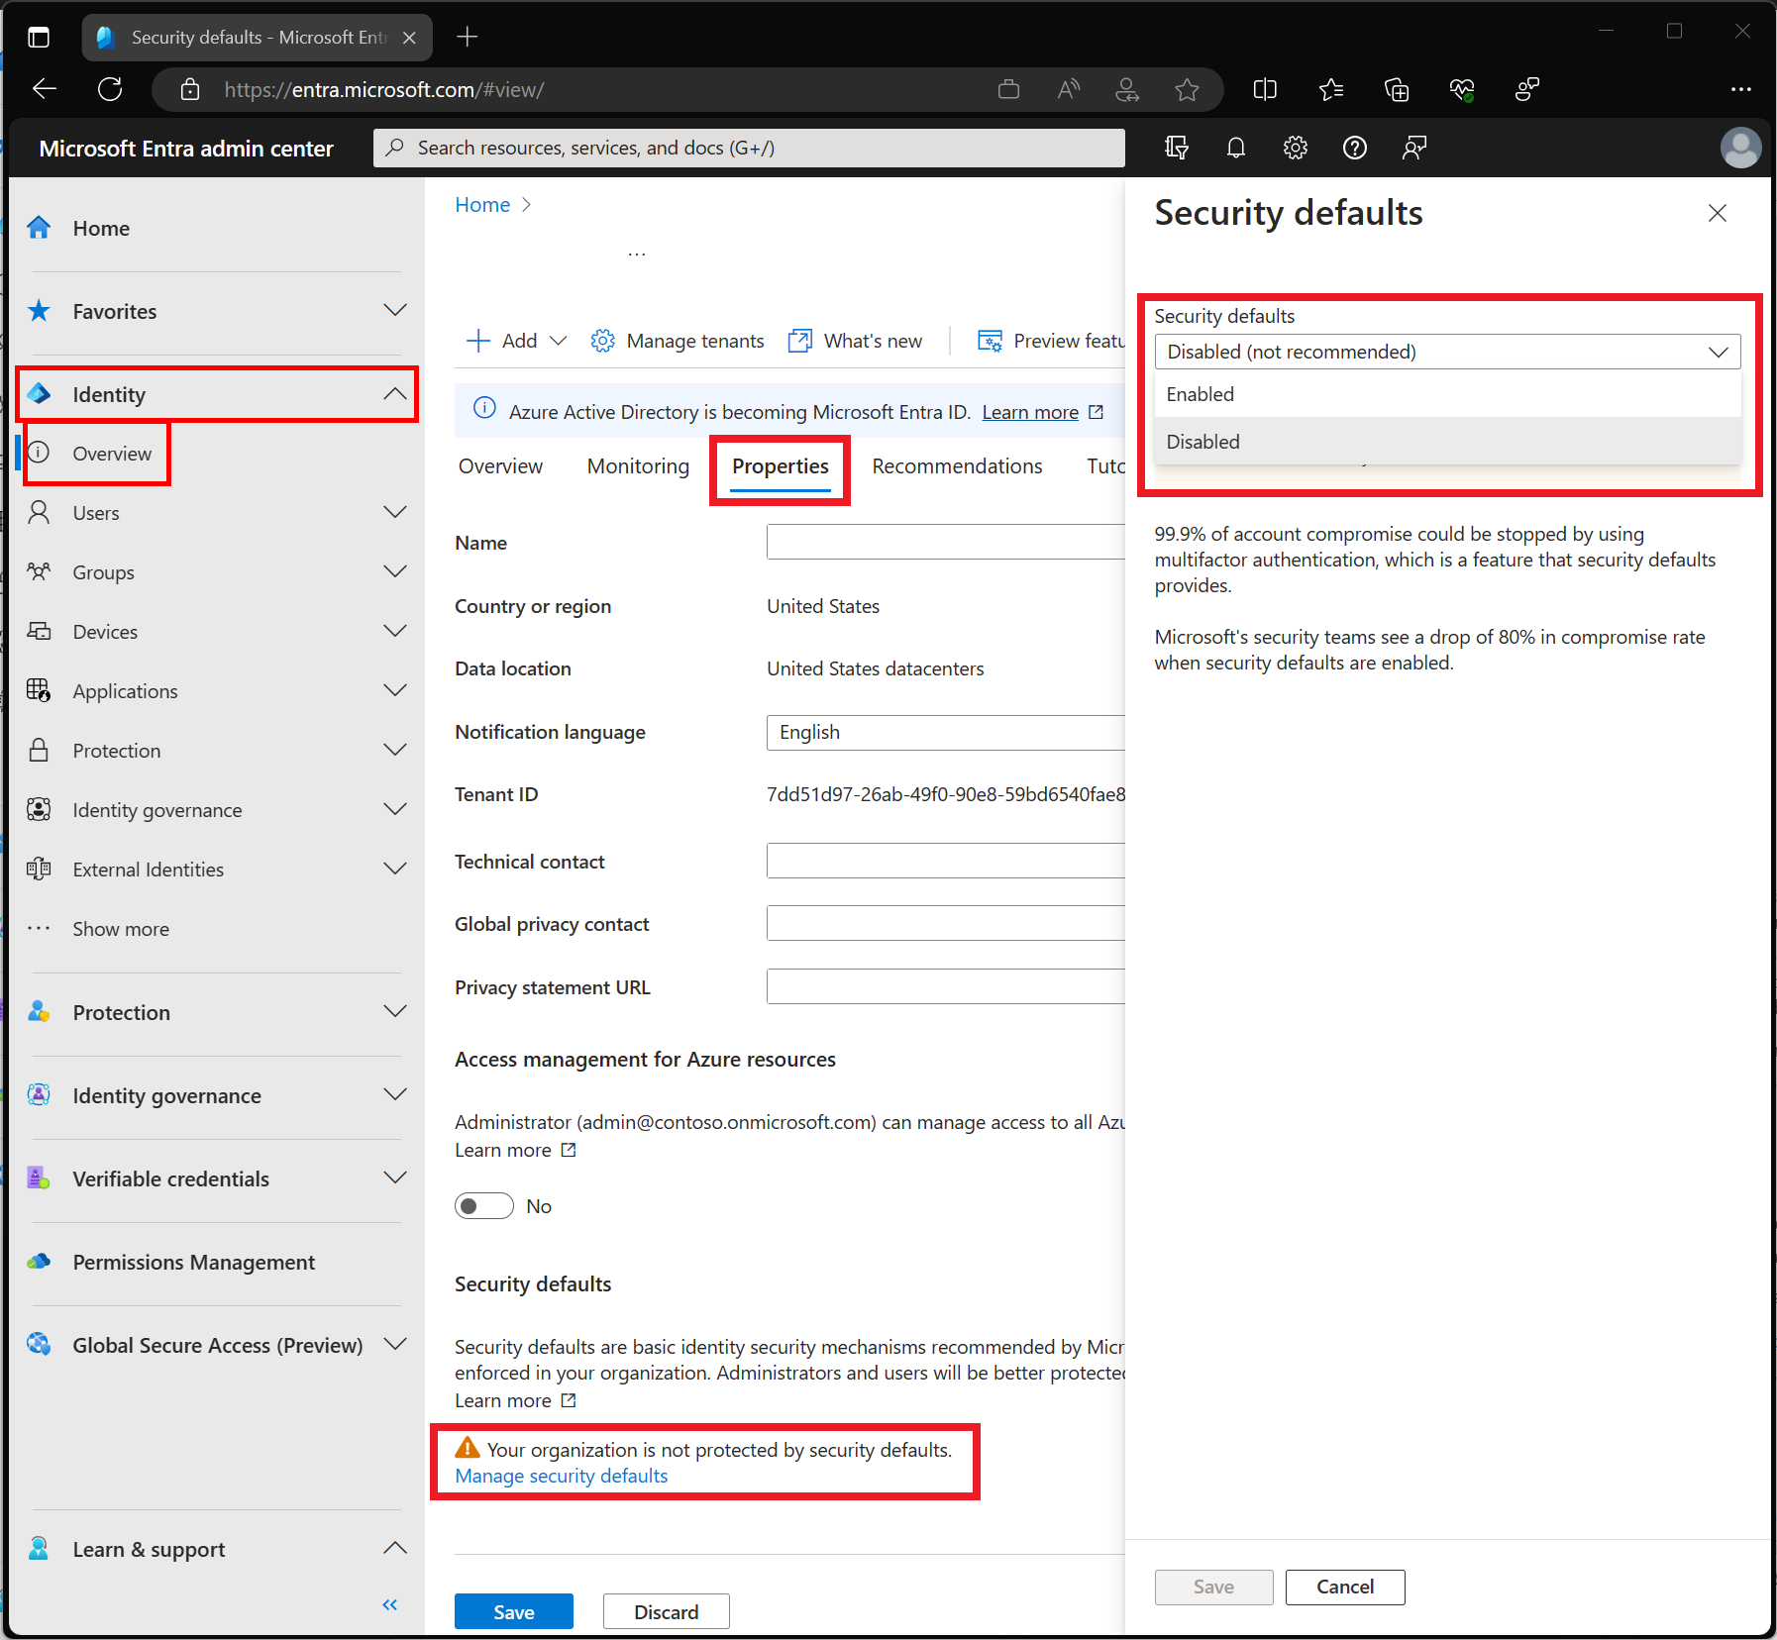Expand the Devices menu chevron
This screenshot has width=1777, height=1640.
click(395, 631)
